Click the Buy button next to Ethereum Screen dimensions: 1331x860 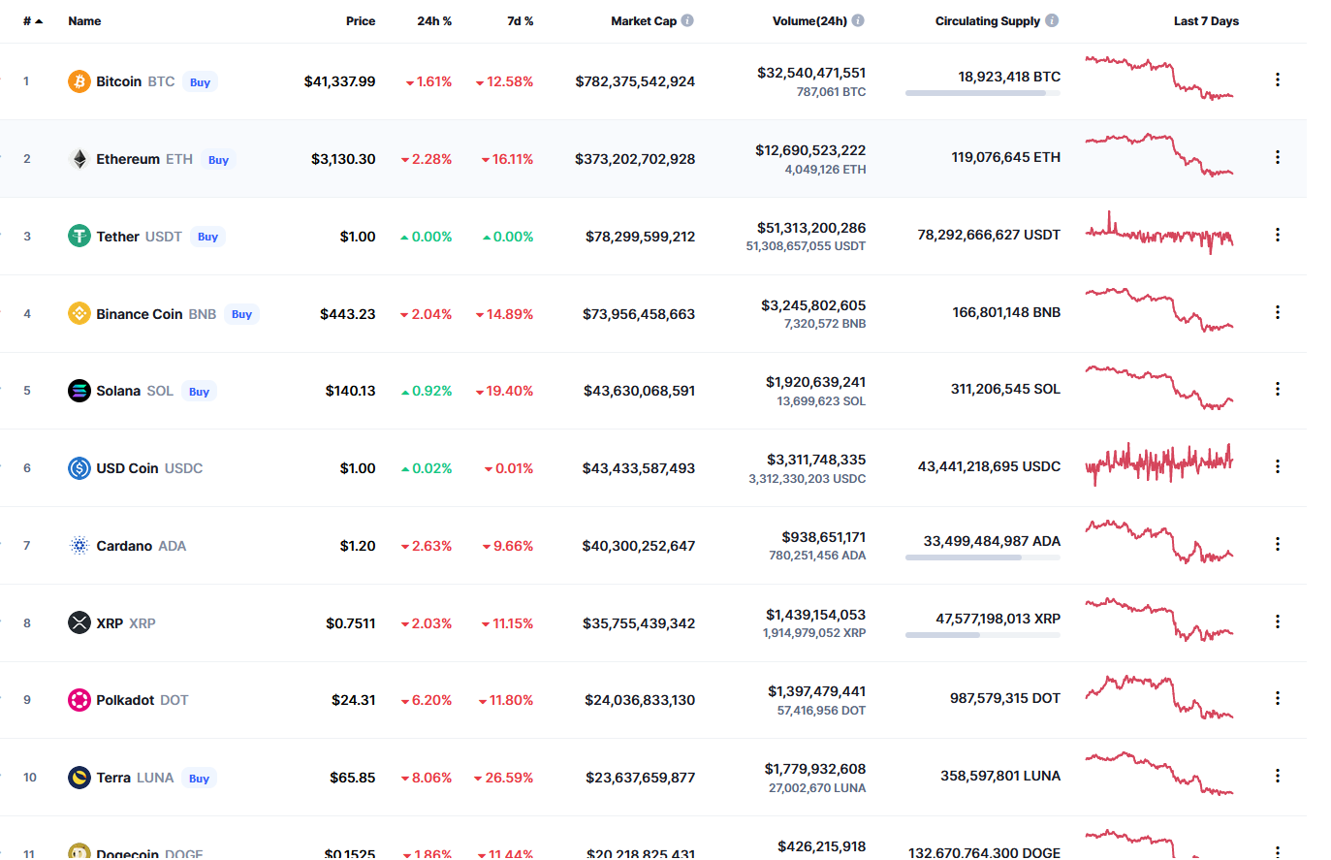pyautogui.click(x=219, y=160)
